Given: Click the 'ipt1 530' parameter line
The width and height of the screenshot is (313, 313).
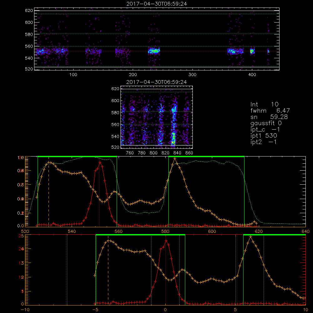Looking at the screenshot, I should point(264,136).
